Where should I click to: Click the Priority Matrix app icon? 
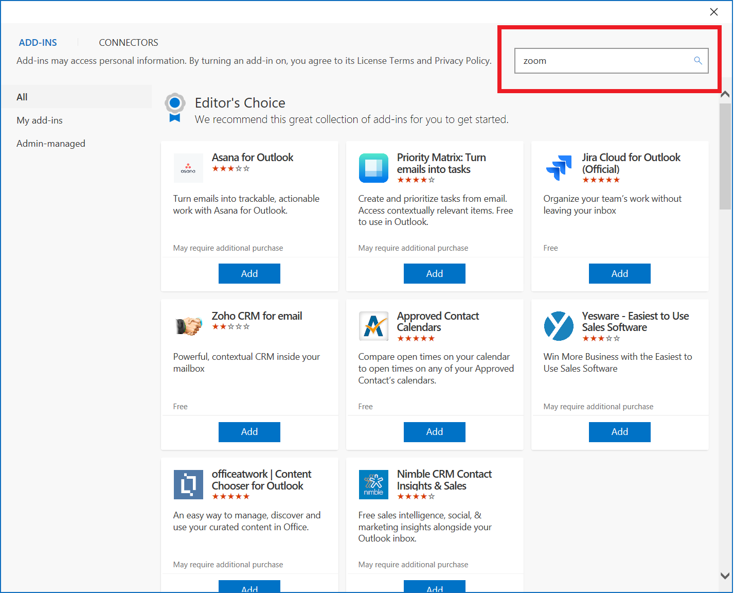click(x=373, y=168)
